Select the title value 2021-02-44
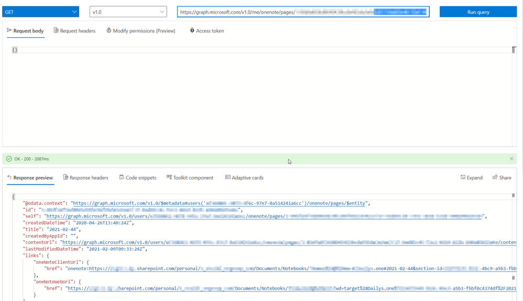 [62, 229]
